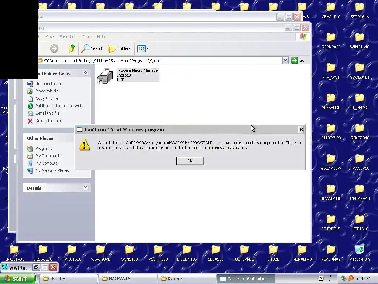The image size is (378, 284).
Task: Close the Can't run 16-bit Windows dialog
Action: pos(301,130)
